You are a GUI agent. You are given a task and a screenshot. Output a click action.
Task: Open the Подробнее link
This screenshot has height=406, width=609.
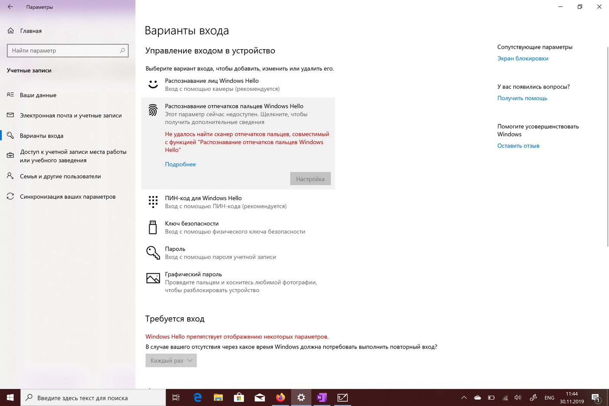[181, 164]
